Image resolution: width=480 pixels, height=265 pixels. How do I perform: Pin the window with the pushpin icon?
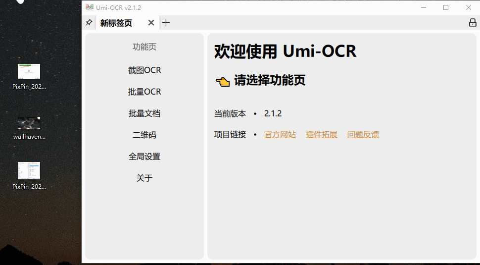coord(89,23)
